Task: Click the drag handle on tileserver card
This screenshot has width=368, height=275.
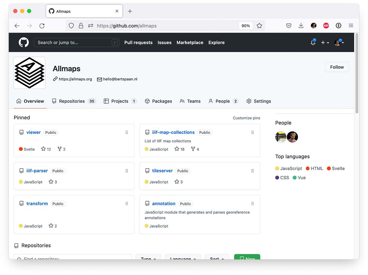Action: [252, 171]
